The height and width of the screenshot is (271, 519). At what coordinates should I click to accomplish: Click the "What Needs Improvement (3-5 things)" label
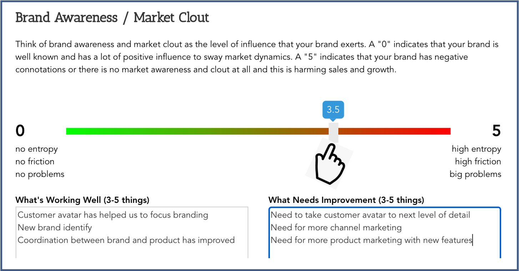[346, 200]
